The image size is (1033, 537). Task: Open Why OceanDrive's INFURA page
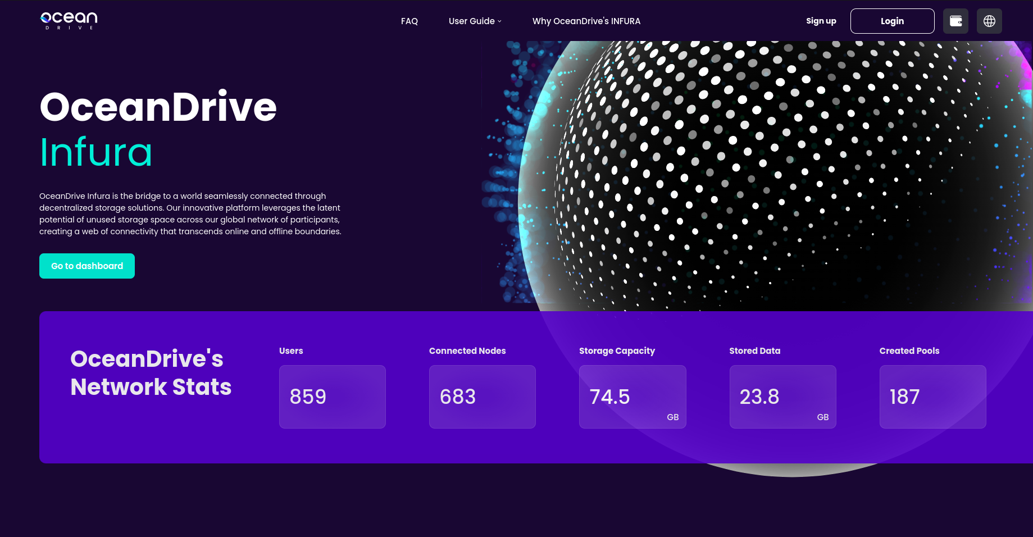point(586,21)
